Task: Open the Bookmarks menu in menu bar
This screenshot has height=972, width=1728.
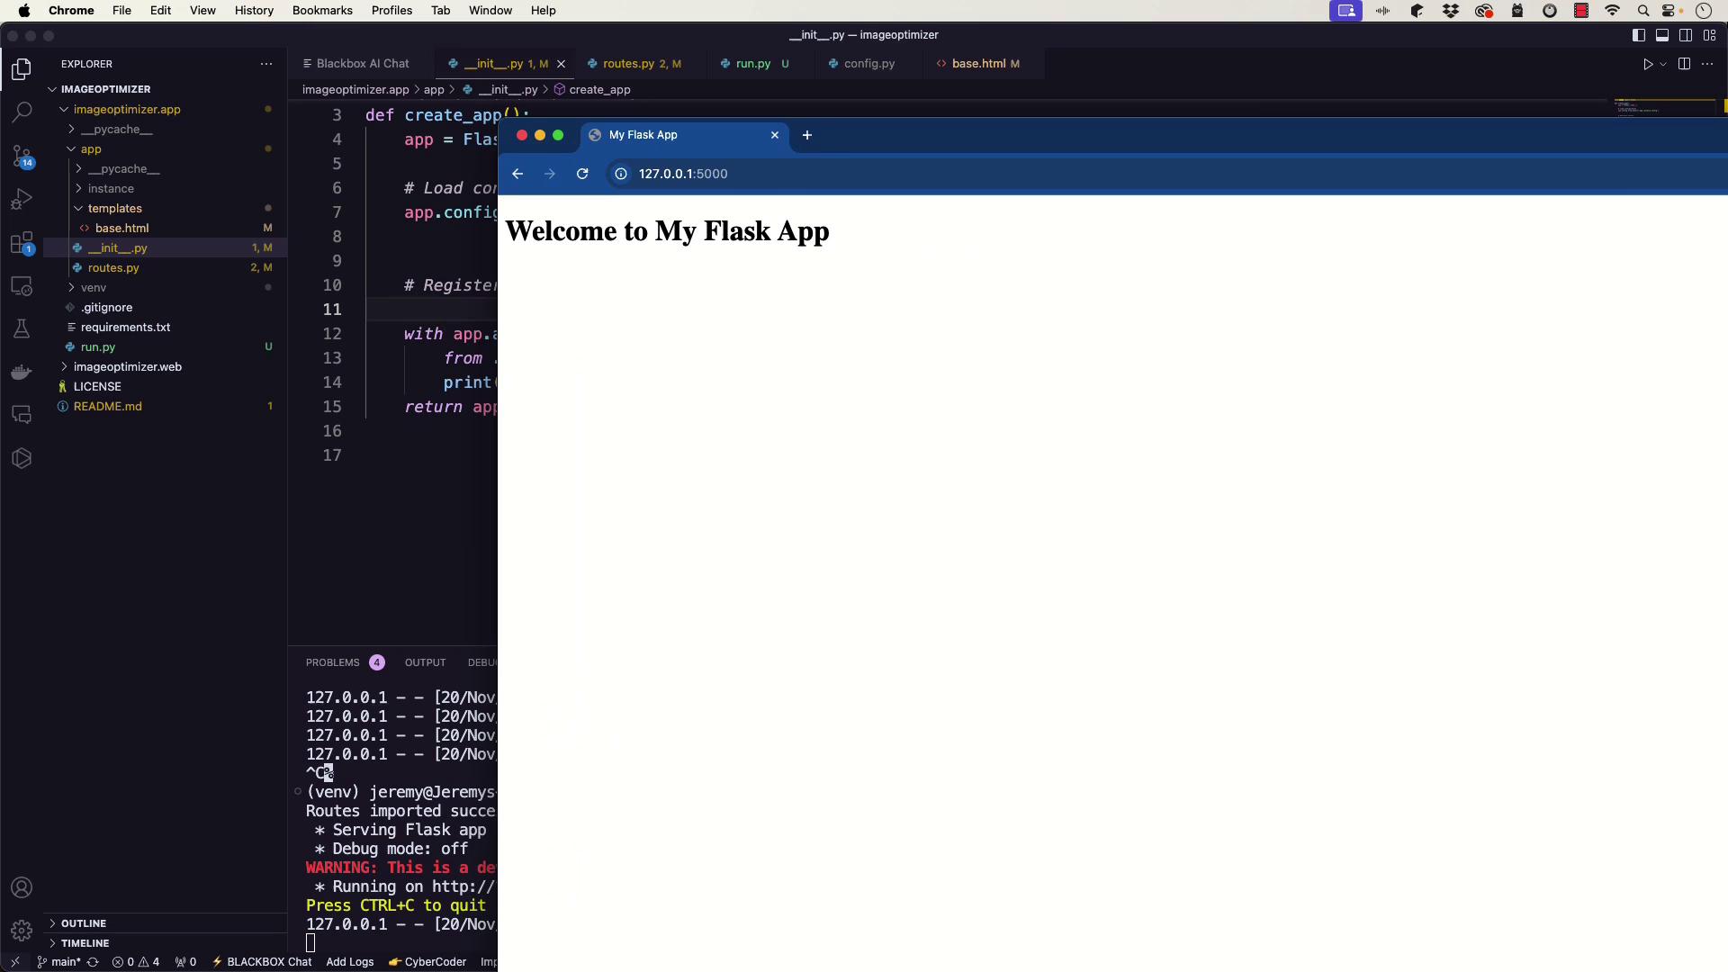Action: click(x=321, y=10)
